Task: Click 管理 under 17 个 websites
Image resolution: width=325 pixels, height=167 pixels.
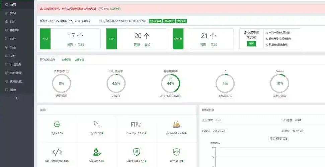Action: coord(70,45)
